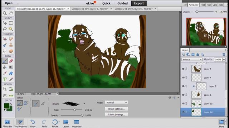This screenshot has height=128, width=229.
Task: Add a layer mask icon
Action: (x=193, y=55)
